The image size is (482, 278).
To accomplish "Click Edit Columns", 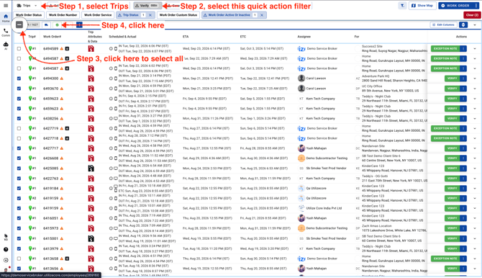I will tap(443, 24).
